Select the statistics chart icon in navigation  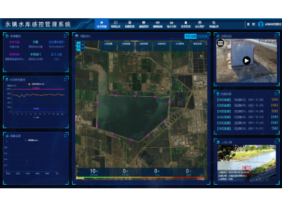click(x=172, y=24)
